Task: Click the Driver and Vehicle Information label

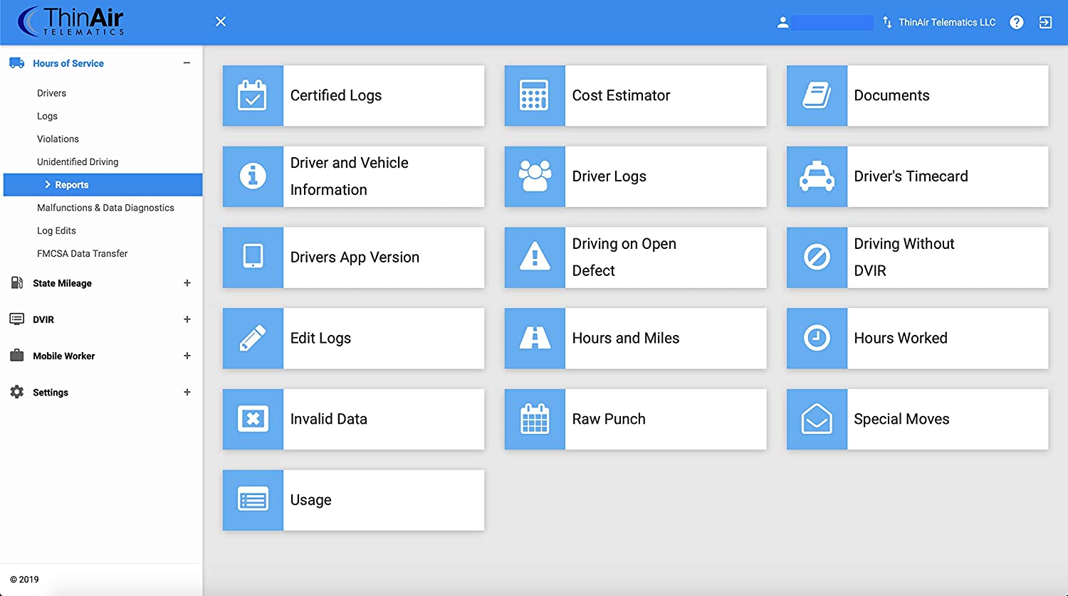Action: point(350,176)
